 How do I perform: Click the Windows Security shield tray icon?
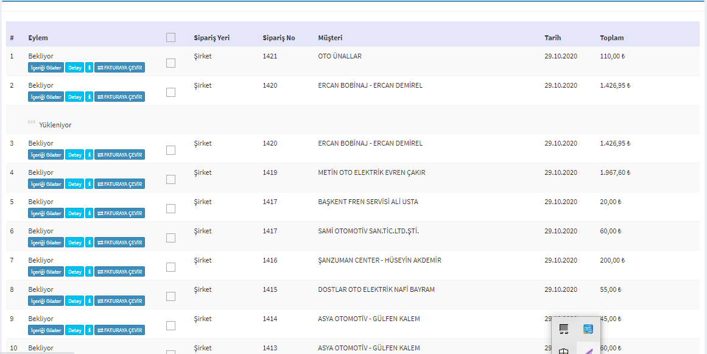tap(564, 350)
